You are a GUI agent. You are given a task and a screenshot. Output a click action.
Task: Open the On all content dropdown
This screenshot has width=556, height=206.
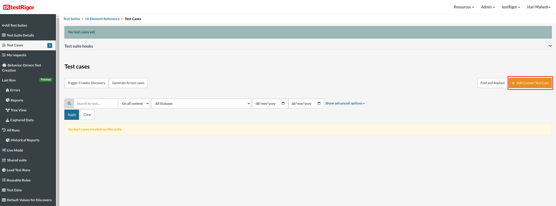pyautogui.click(x=134, y=104)
